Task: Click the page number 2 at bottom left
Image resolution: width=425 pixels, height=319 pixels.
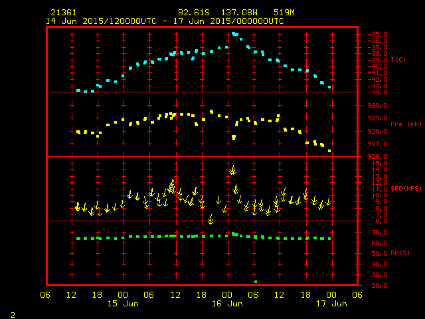Action: coord(13,315)
